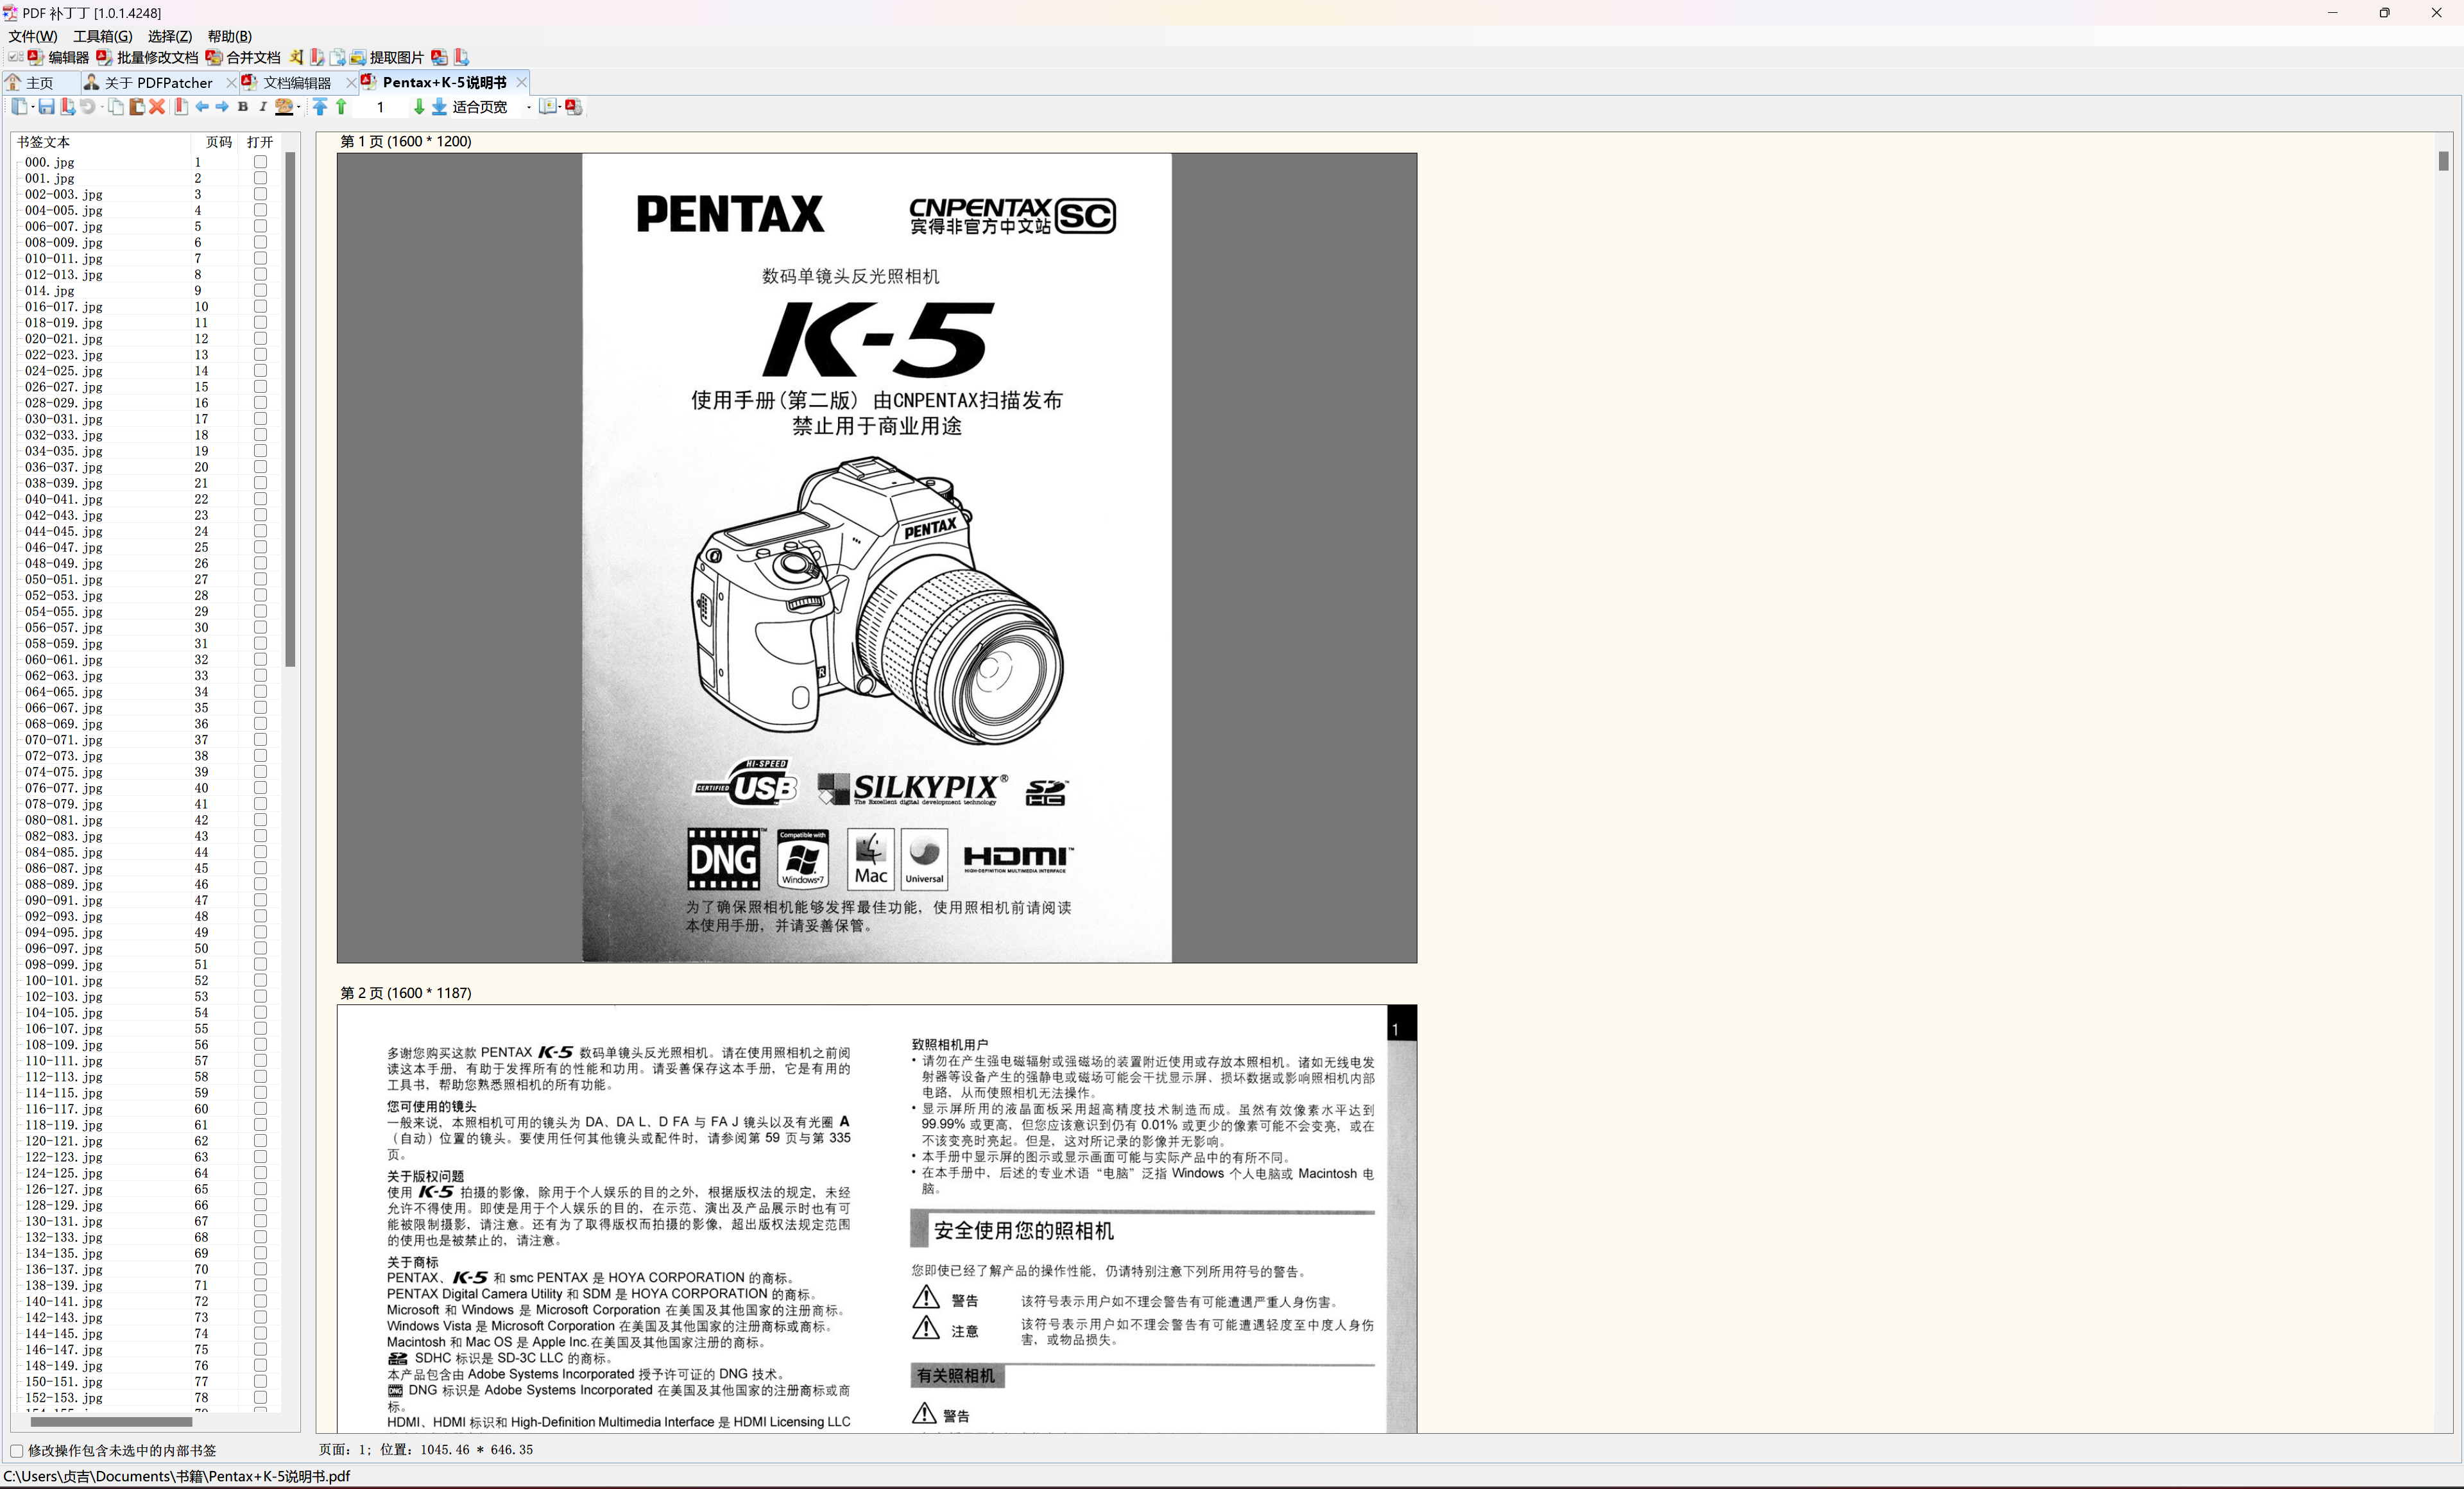Tick the open checkbox for 016-017.jpg bookmark
The width and height of the screenshot is (2464, 1489).
click(260, 307)
